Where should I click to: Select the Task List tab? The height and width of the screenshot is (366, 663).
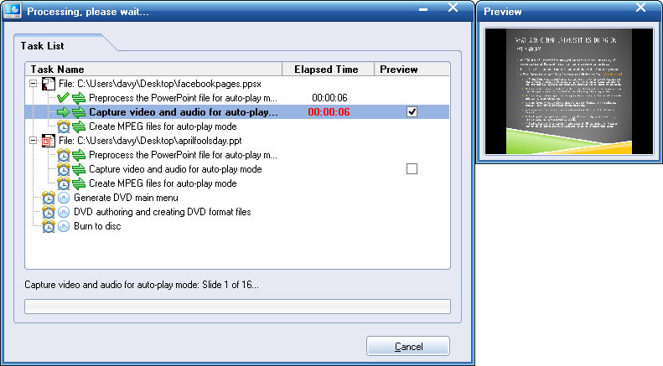[x=42, y=45]
